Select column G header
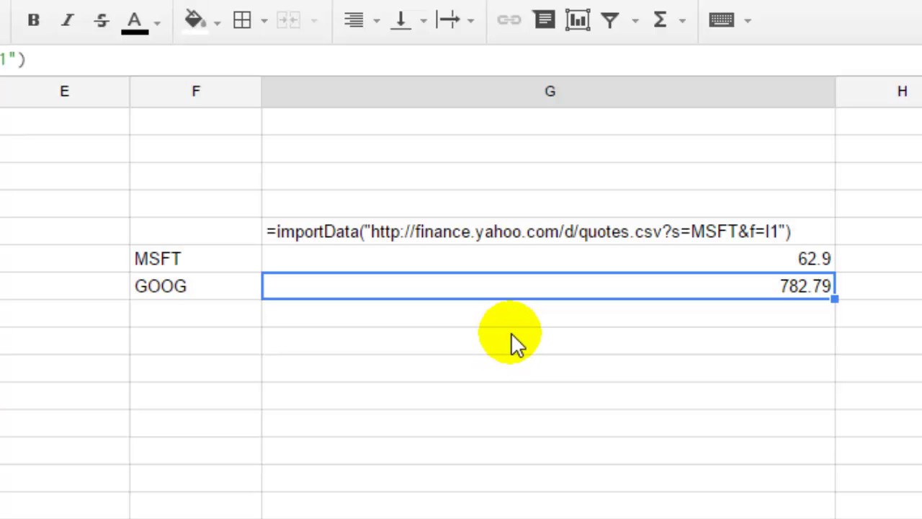 [549, 92]
